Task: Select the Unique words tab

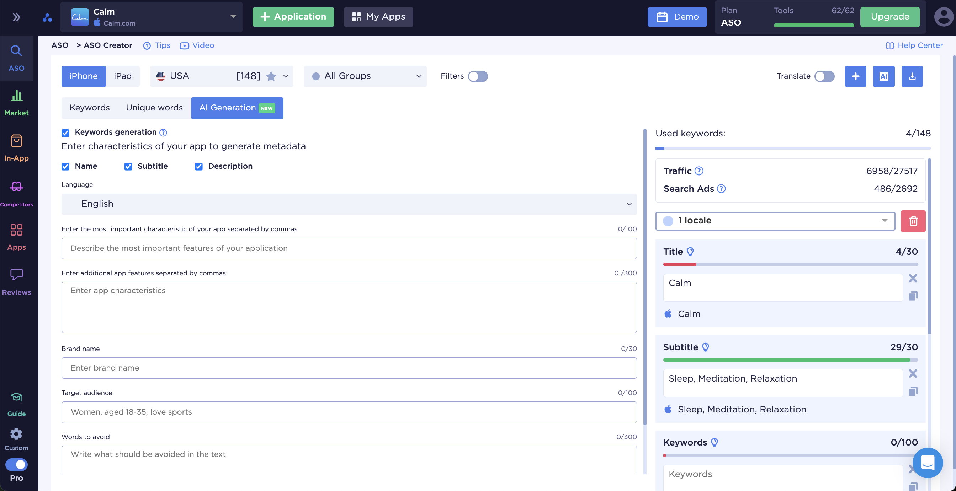Action: pyautogui.click(x=154, y=108)
